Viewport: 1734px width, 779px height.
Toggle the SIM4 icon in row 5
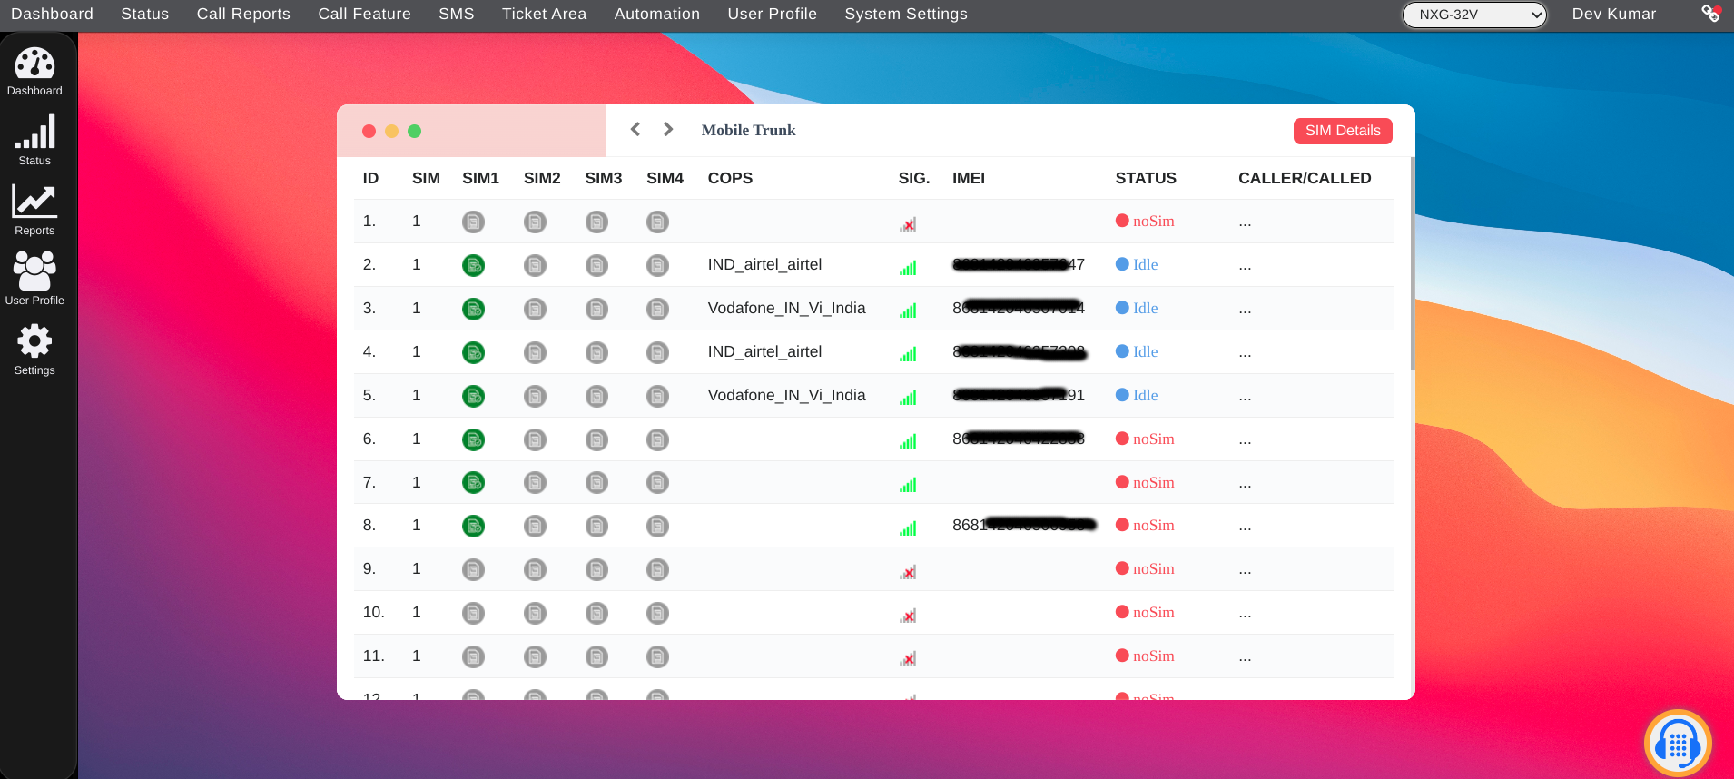[x=657, y=396]
